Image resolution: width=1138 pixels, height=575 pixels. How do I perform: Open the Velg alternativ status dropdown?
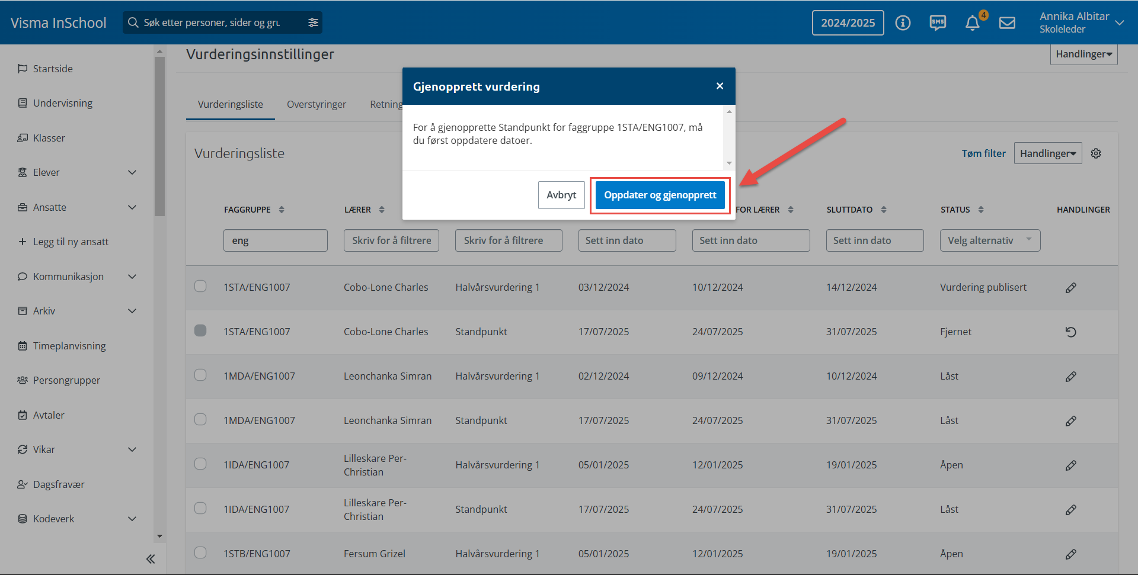click(989, 240)
